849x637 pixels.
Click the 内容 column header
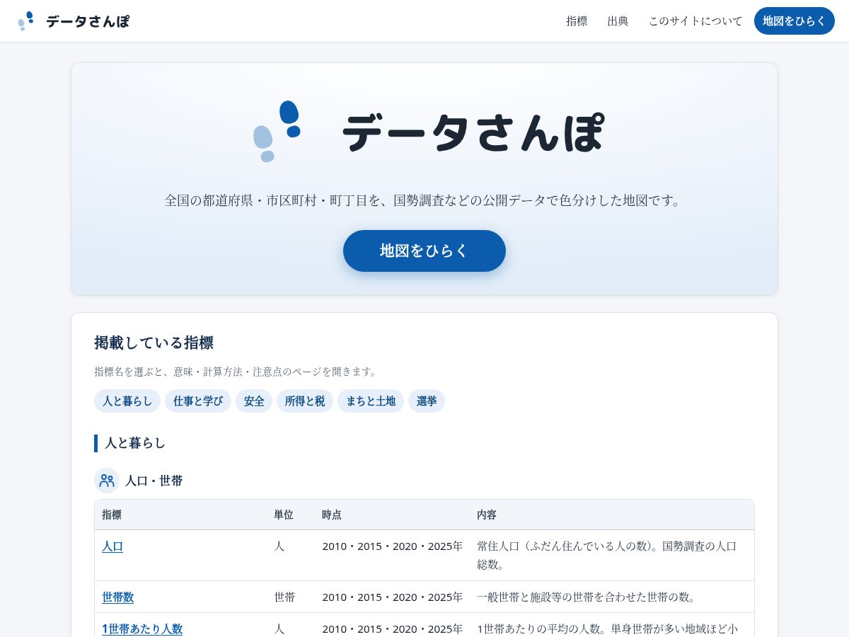487,515
